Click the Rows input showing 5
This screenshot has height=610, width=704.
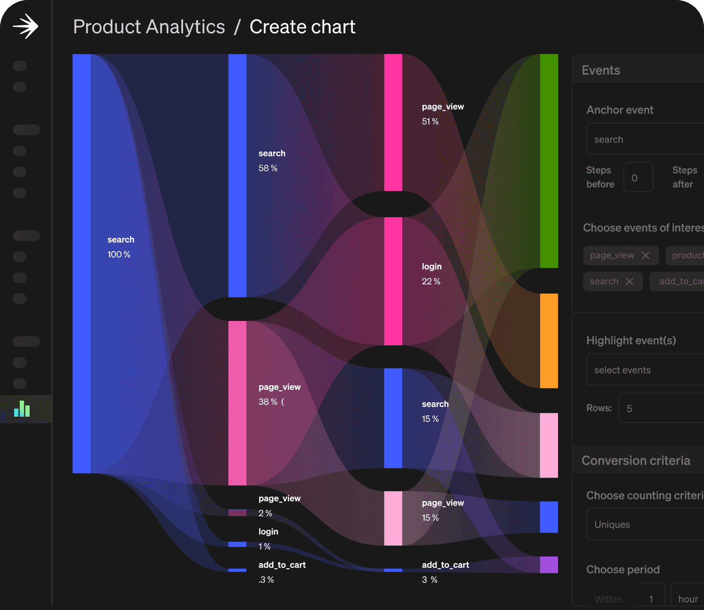(x=661, y=408)
